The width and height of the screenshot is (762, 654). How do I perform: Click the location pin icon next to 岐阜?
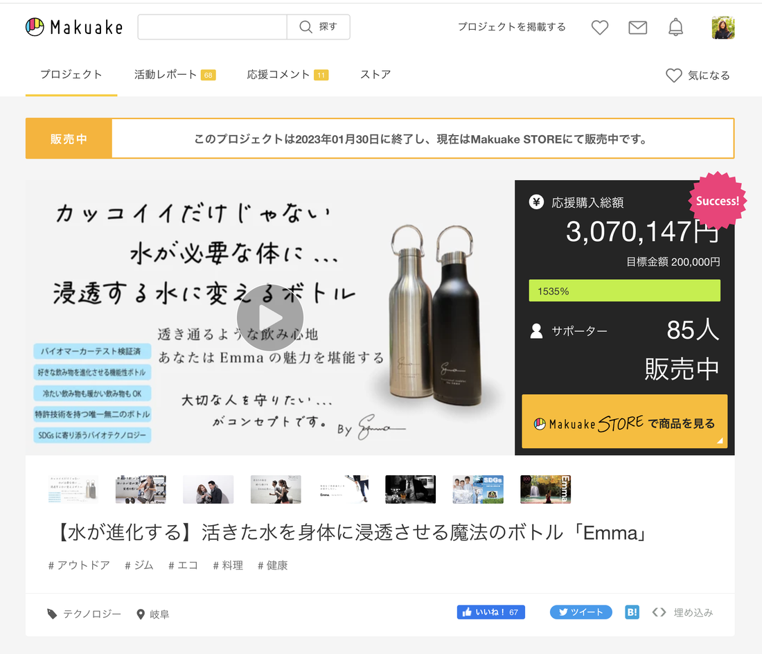[x=141, y=612]
